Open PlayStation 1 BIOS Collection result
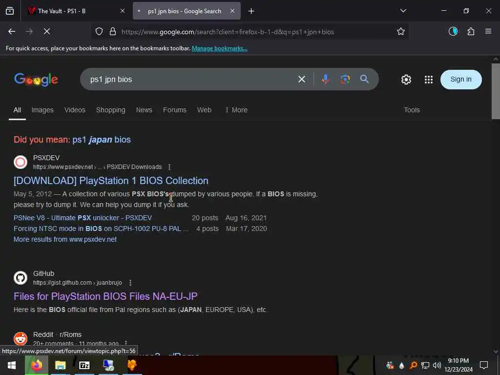 [111, 181]
